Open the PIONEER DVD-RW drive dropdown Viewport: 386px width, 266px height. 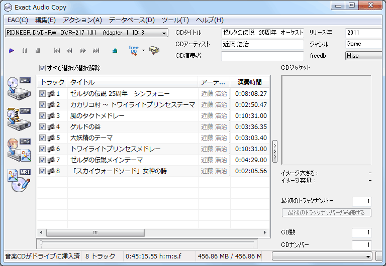point(86,33)
